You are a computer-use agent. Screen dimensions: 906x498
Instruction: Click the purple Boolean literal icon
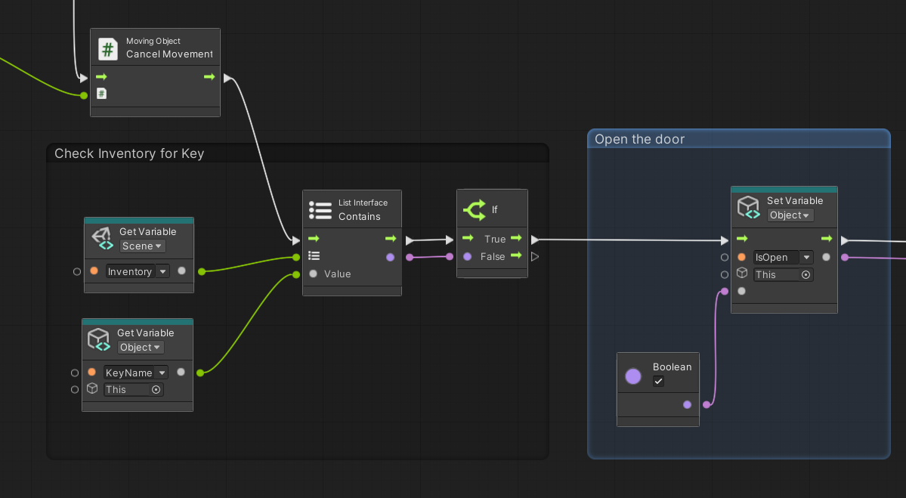tap(633, 376)
